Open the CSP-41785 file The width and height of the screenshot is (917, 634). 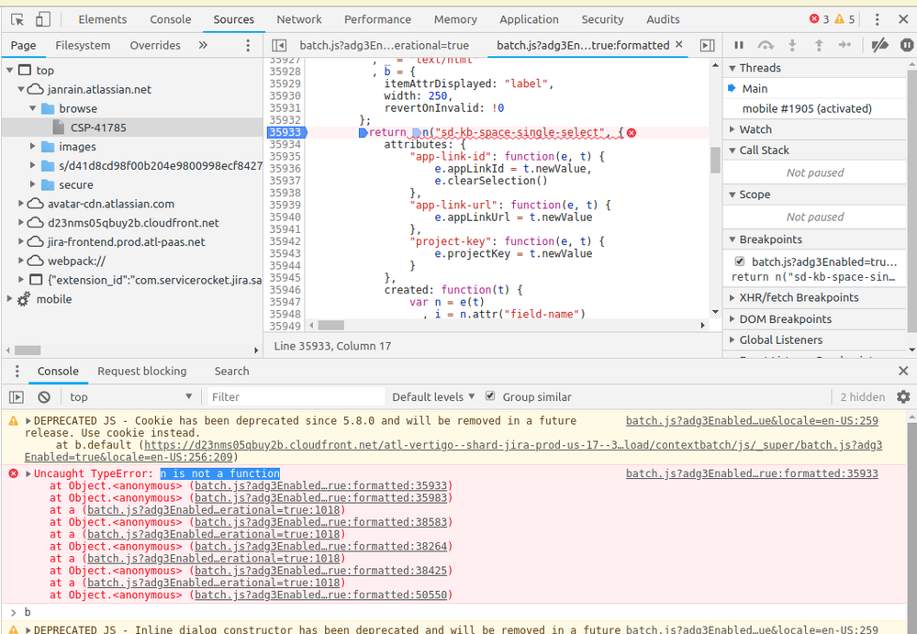(x=98, y=128)
